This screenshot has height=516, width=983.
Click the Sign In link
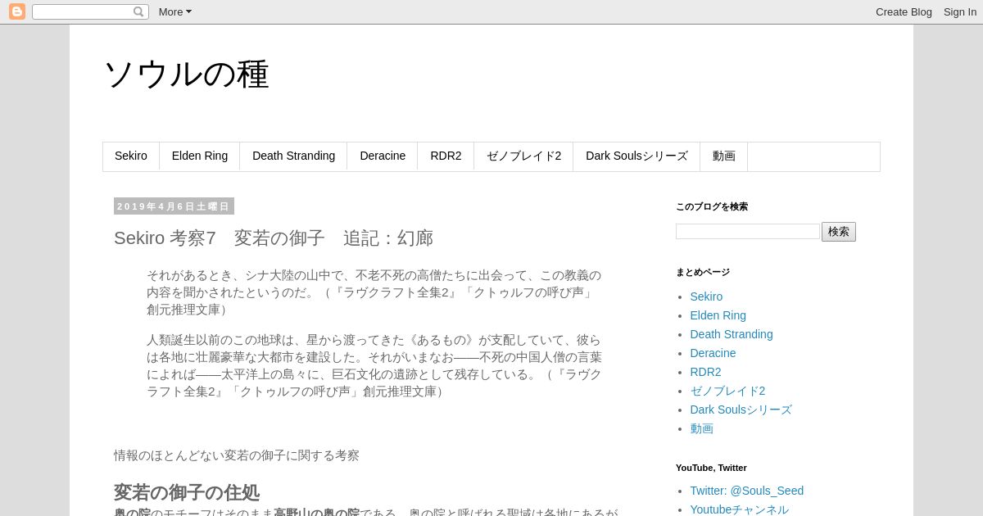click(959, 11)
